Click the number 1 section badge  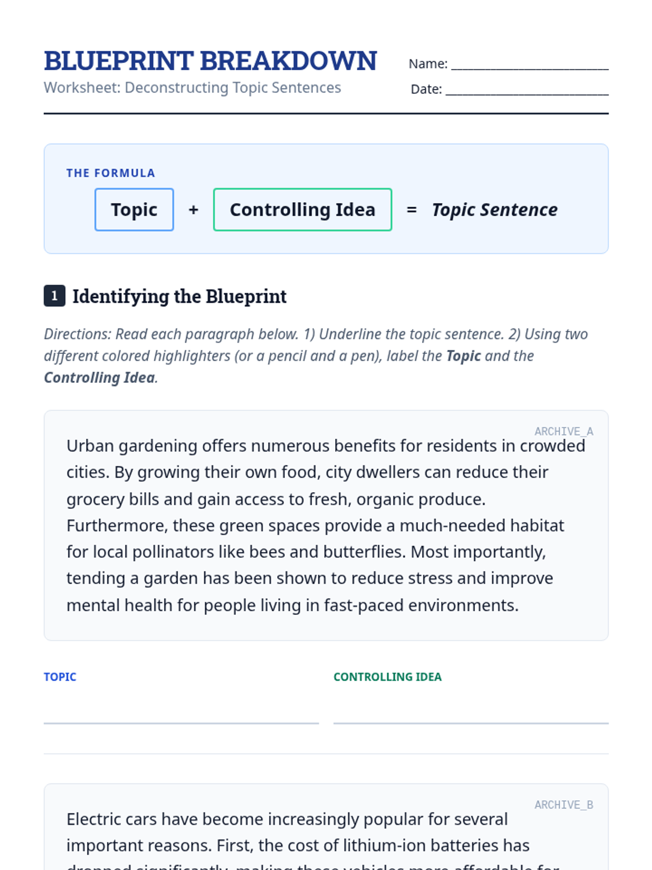[x=54, y=296]
